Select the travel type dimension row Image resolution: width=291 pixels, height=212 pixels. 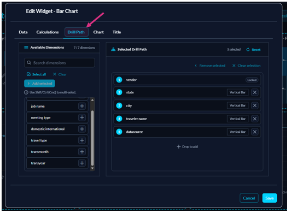pos(57,140)
